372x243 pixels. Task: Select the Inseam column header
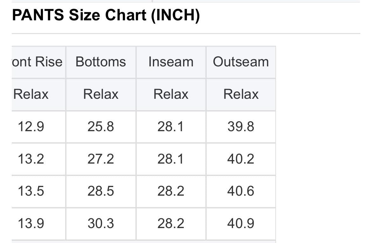(x=171, y=62)
